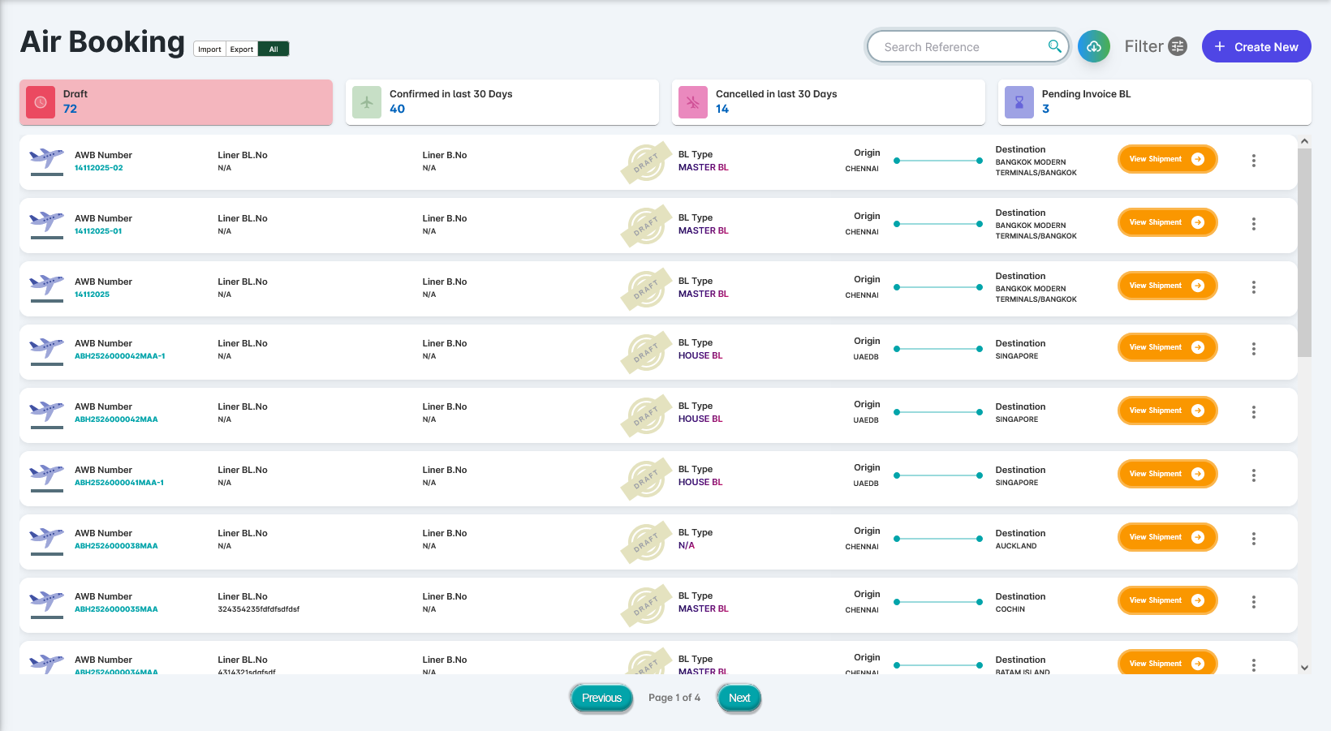This screenshot has width=1331, height=731.
Task: Click plane icon for AWB 14112025-02
Action: point(46,159)
